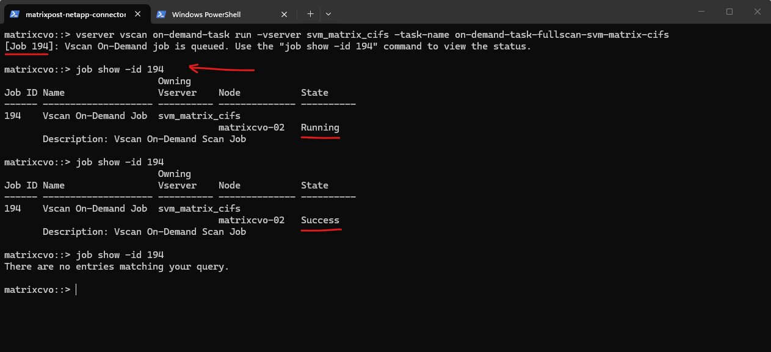Click the first State column header
The width and height of the screenshot is (771, 352).
point(314,93)
